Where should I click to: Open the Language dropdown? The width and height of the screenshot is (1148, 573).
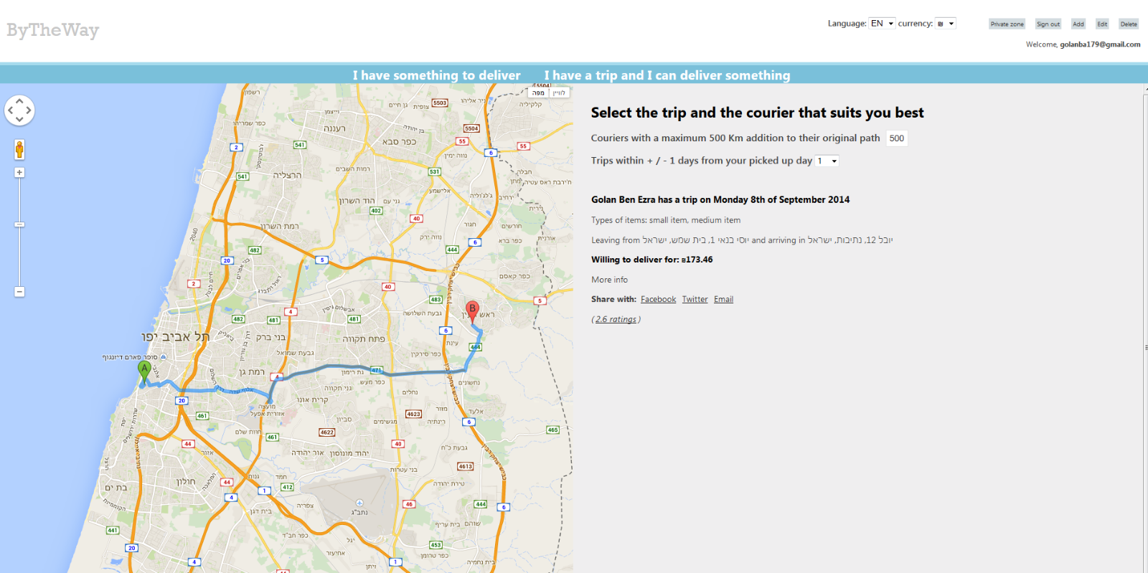(882, 24)
